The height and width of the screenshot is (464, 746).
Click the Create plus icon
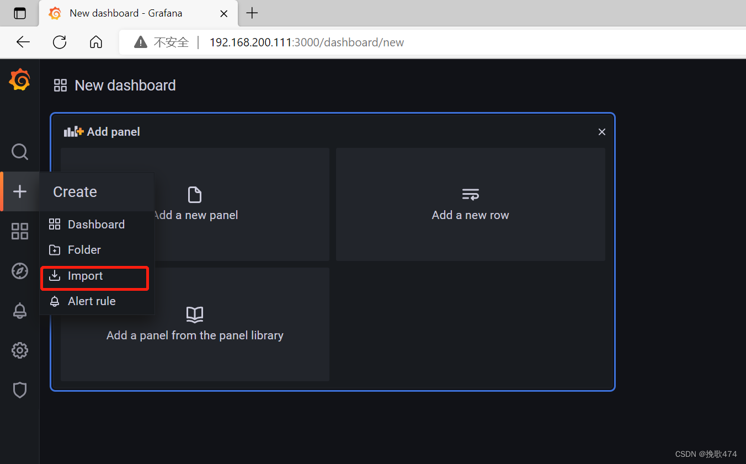pos(20,191)
